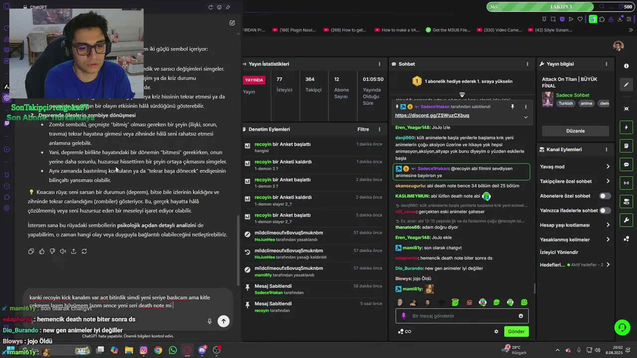This screenshot has height=358, width=637.
Task: Click the 365 Takipçi goal progress bar
Action: click(540, 7)
